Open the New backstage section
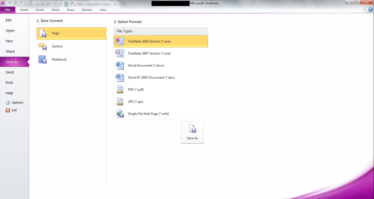Screen dimensions: 374x199 pyautogui.click(x=15, y=41)
